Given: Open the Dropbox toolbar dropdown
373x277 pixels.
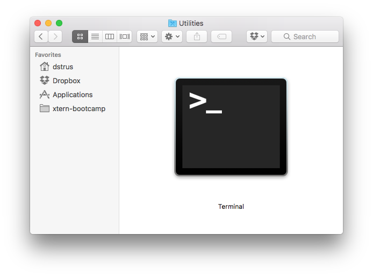Looking at the screenshot, I should tap(257, 37).
